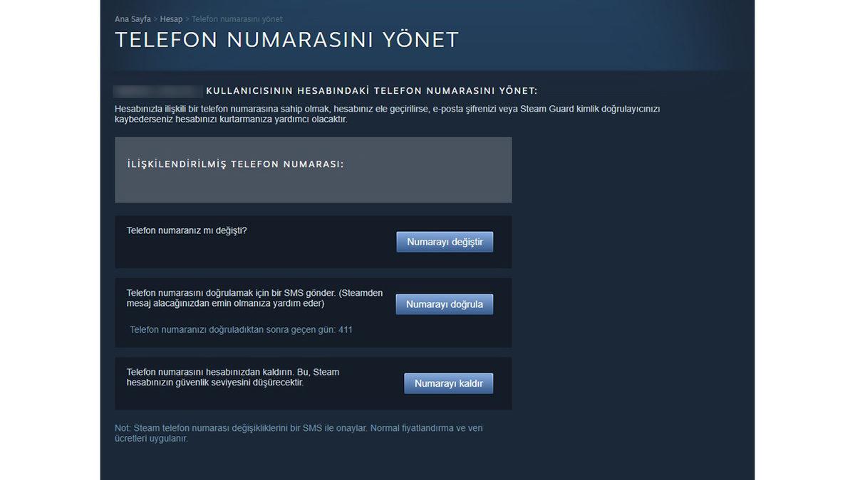Screen dimensions: 855x480
Task: Click the Numarayı doğrula button
Action: 444,304
